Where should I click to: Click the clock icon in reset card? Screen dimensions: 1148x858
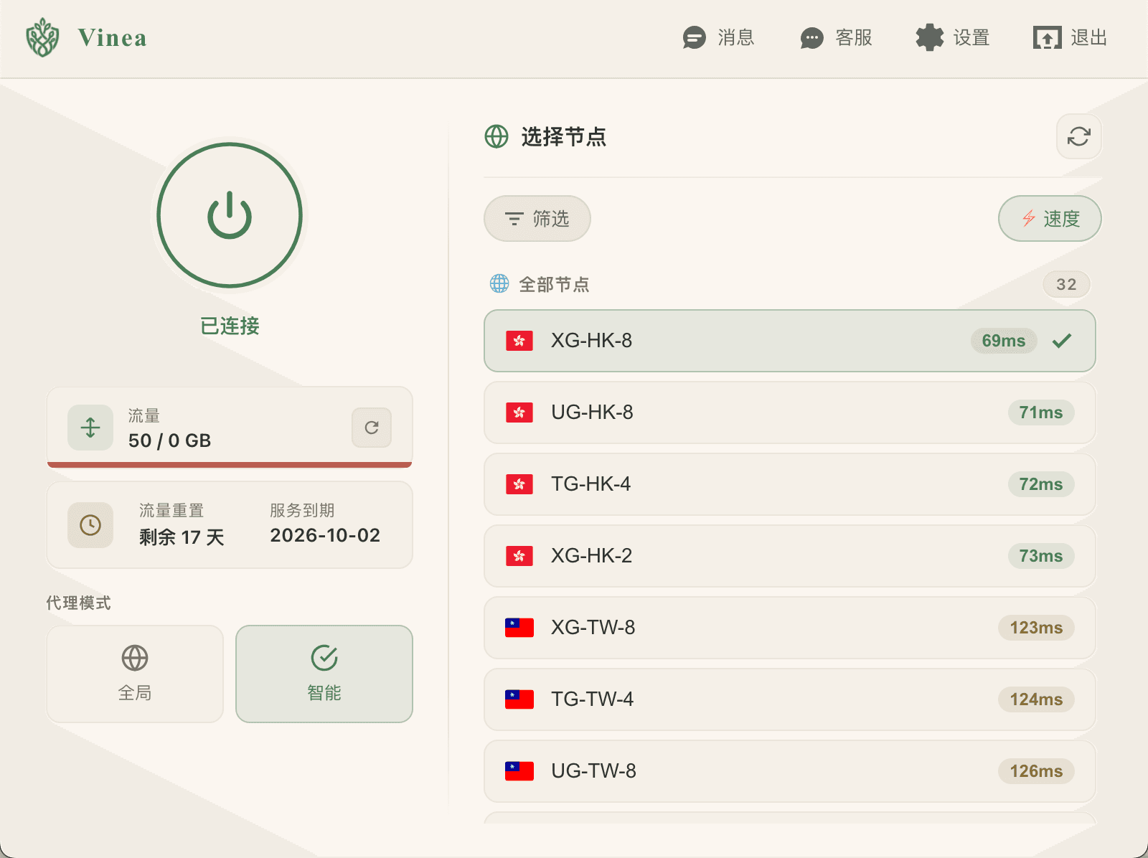click(x=90, y=525)
